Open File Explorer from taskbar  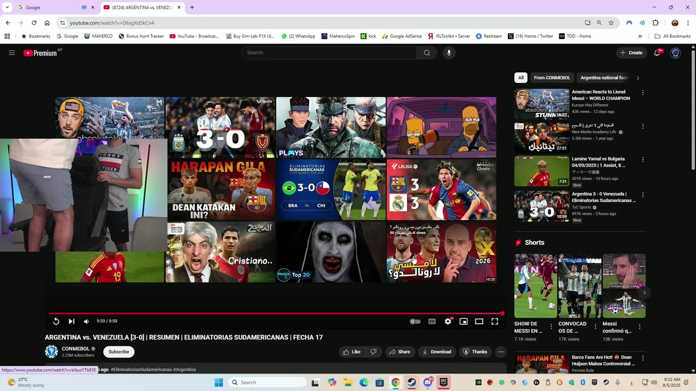(348, 382)
